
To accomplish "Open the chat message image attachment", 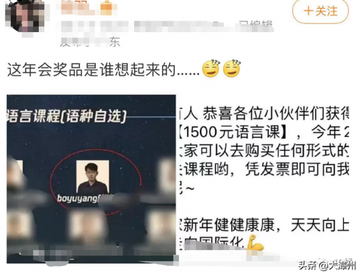I will tap(264, 179).
